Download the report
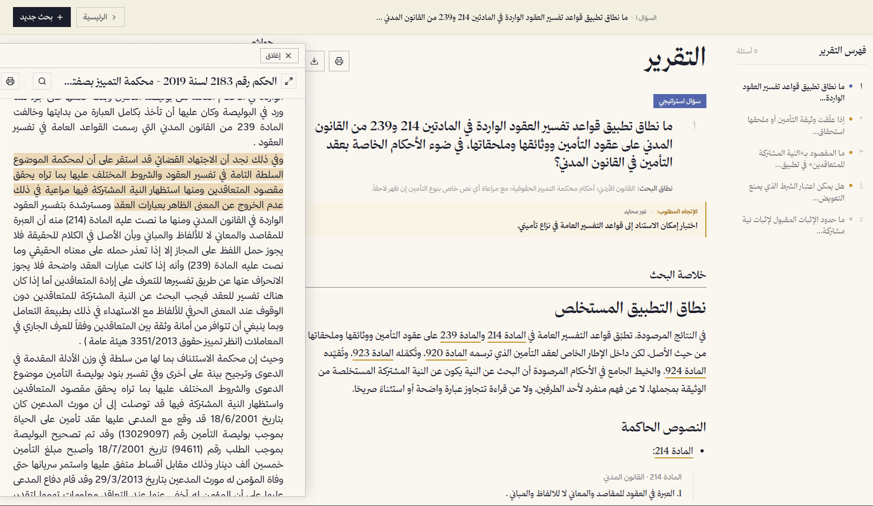Image resolution: width=873 pixels, height=506 pixels. (314, 61)
